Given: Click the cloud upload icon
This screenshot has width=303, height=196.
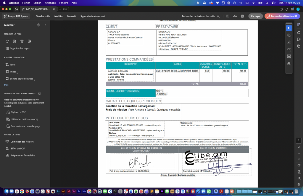Looking at the screenshot, I should coord(235,16).
